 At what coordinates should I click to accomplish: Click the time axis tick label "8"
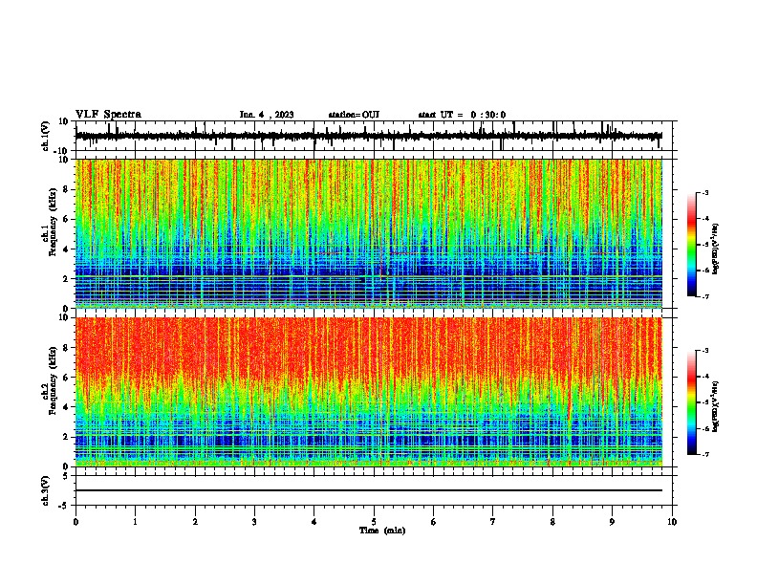[x=552, y=522]
